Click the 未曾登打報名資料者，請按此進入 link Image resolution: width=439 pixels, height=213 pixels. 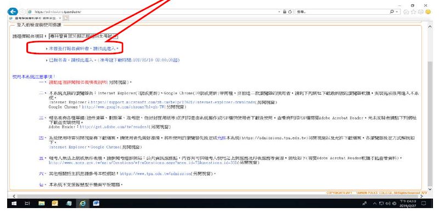pos(83,48)
